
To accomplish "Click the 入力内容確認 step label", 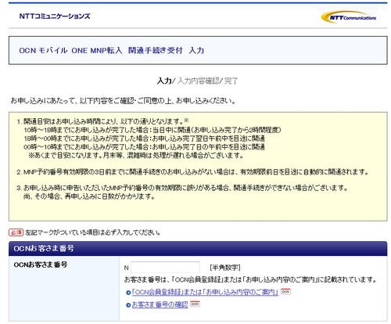I will tap(198, 81).
